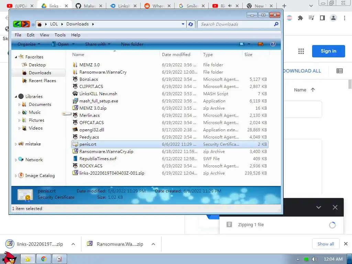352x264 pixels.
Task: Open the file explorer taskbar icon
Action: coord(28,259)
